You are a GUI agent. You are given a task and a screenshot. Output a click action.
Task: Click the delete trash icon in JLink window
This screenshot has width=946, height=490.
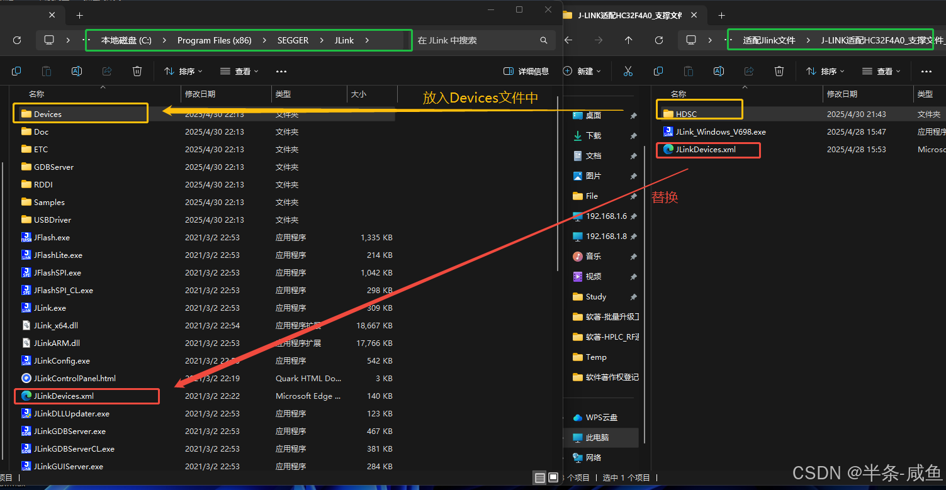[137, 71]
